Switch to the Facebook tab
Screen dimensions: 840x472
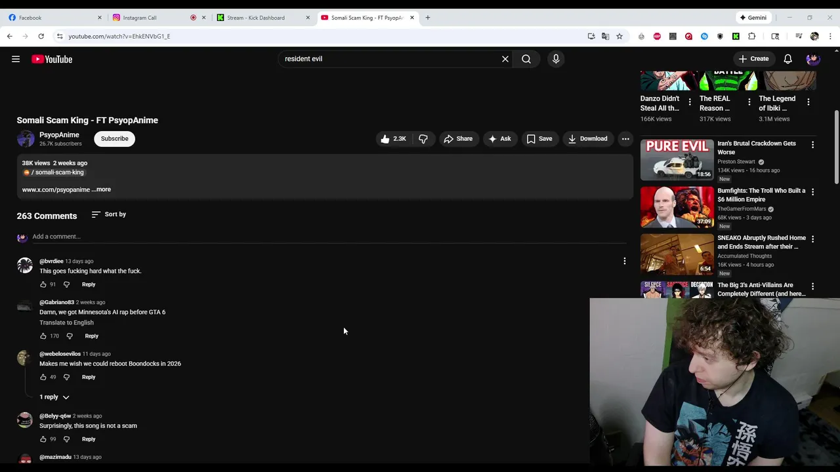pos(55,18)
